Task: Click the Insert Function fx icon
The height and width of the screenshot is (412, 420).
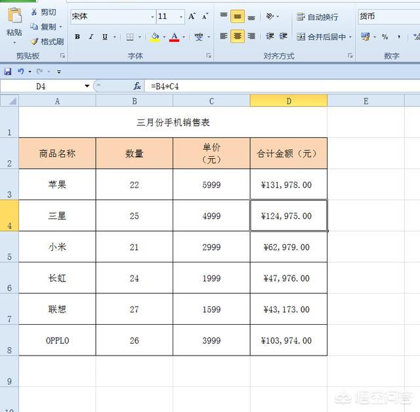Action: 137,86
